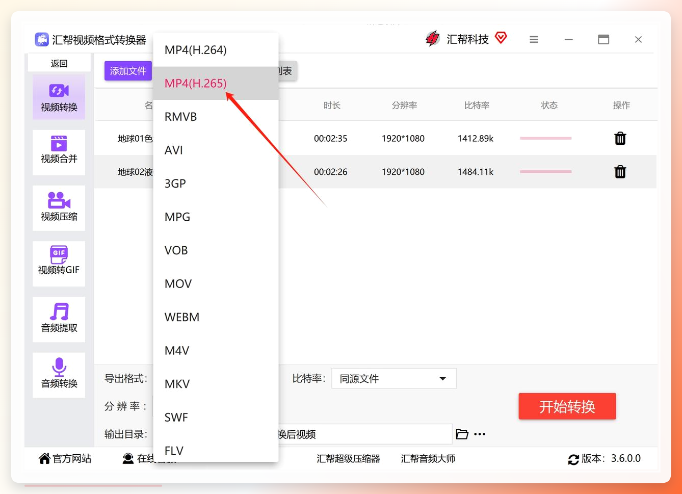Open the 音频提取 sidebar tool

59,319
